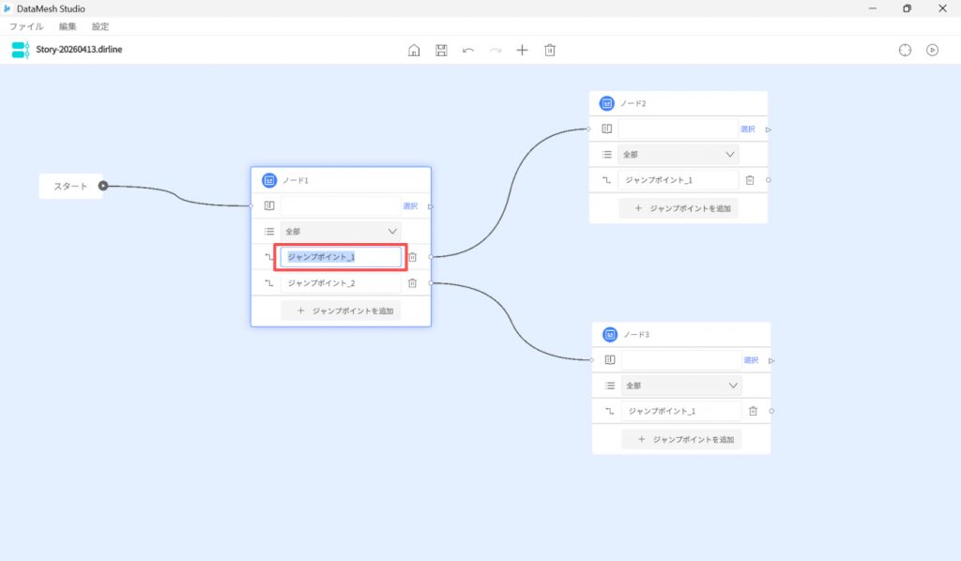Open the 全部 dropdown in ノード1
Viewport: 961px width, 561px height.
click(x=341, y=231)
